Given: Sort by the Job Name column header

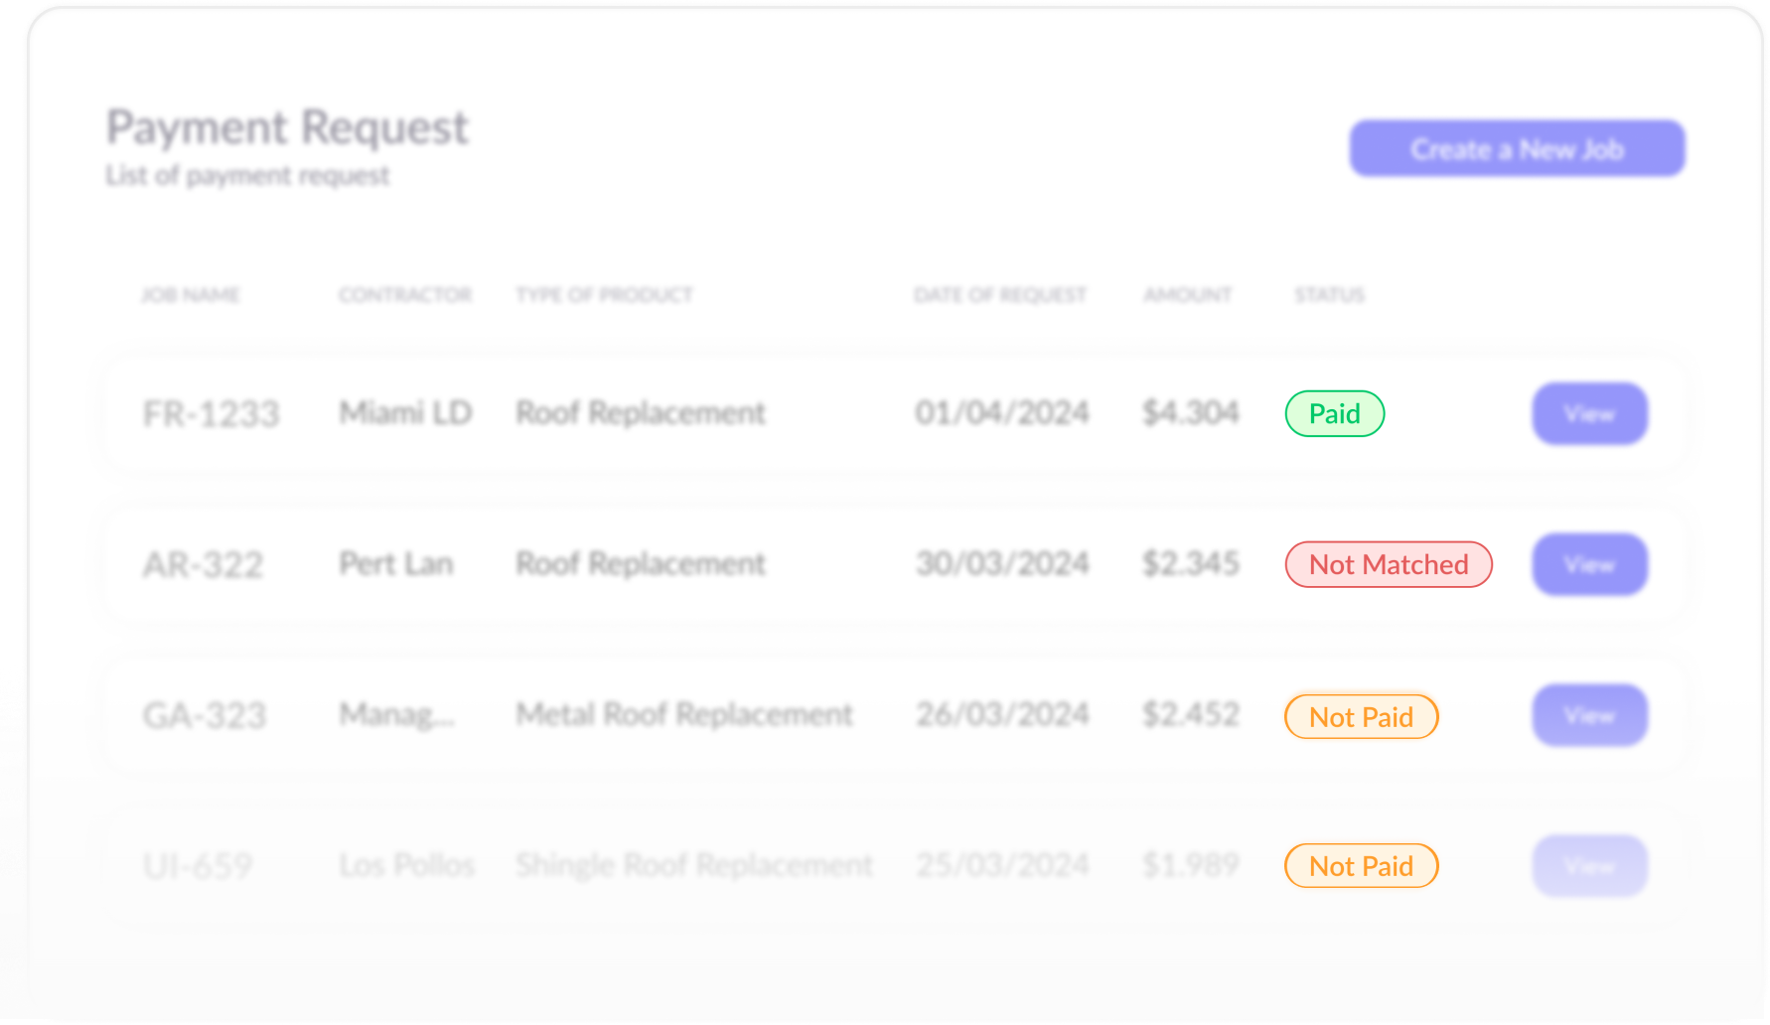Looking at the screenshot, I should [190, 295].
